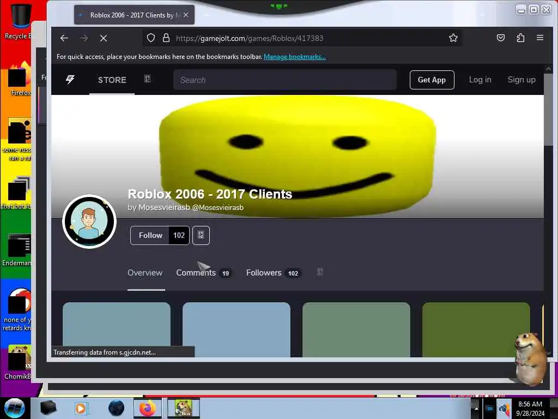Go to Game Jolt home lightning logo
558x419 pixels.
(x=70, y=80)
